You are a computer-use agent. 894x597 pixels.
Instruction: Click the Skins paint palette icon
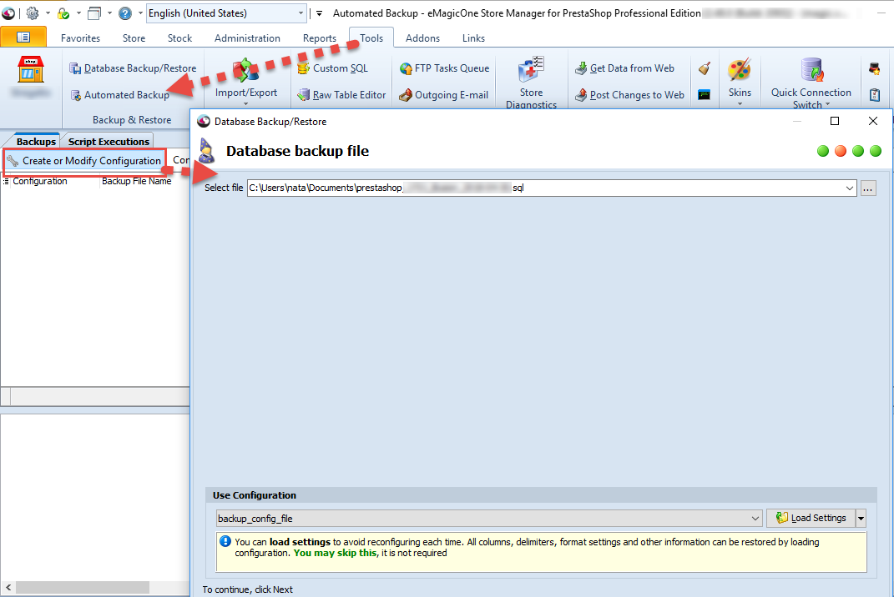pyautogui.click(x=740, y=70)
